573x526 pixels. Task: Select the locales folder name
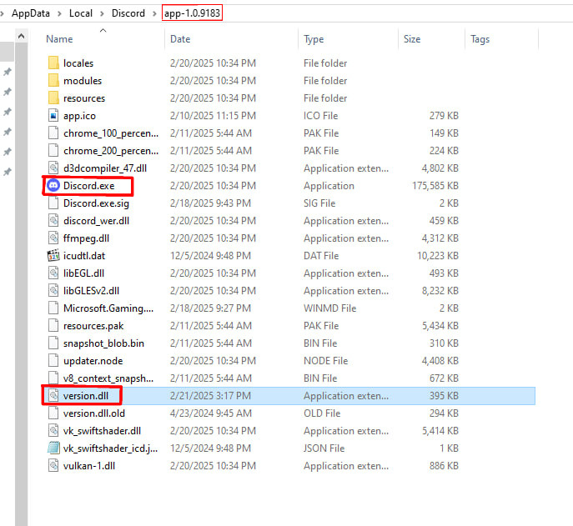click(78, 63)
